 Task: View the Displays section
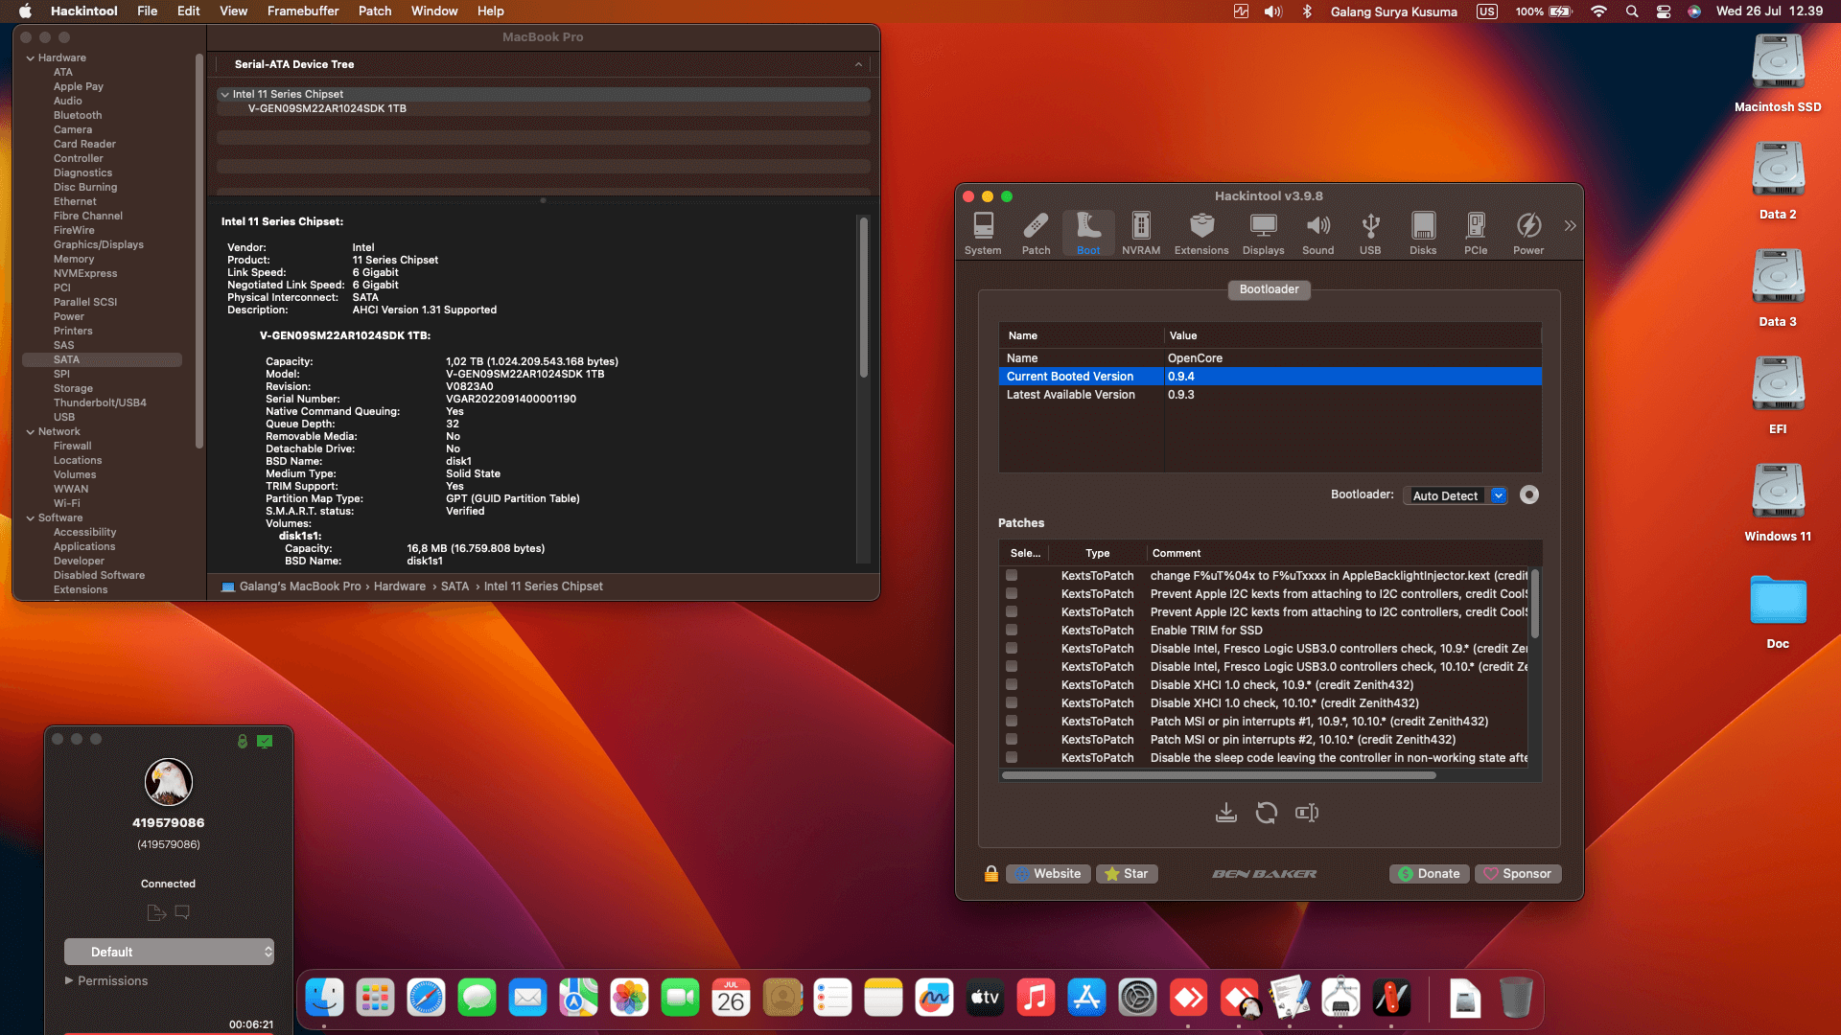(1262, 233)
